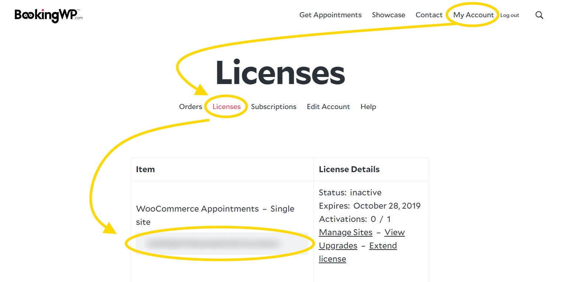
Task: Go to My Account
Action: [x=474, y=15]
